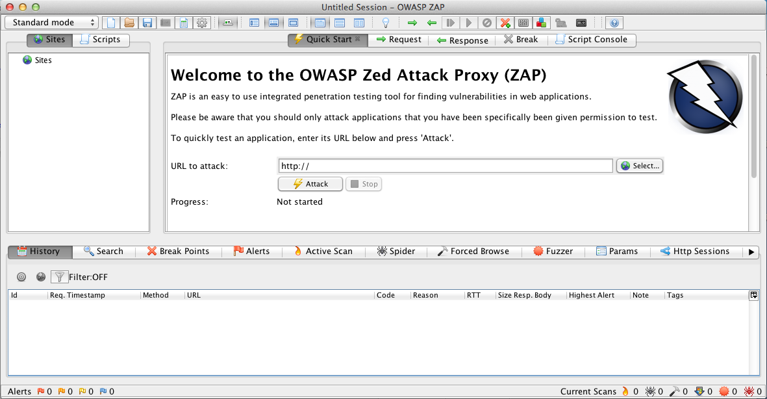The height and width of the screenshot is (399, 767).
Task: Switch to the Sites tab
Action: click(x=49, y=40)
